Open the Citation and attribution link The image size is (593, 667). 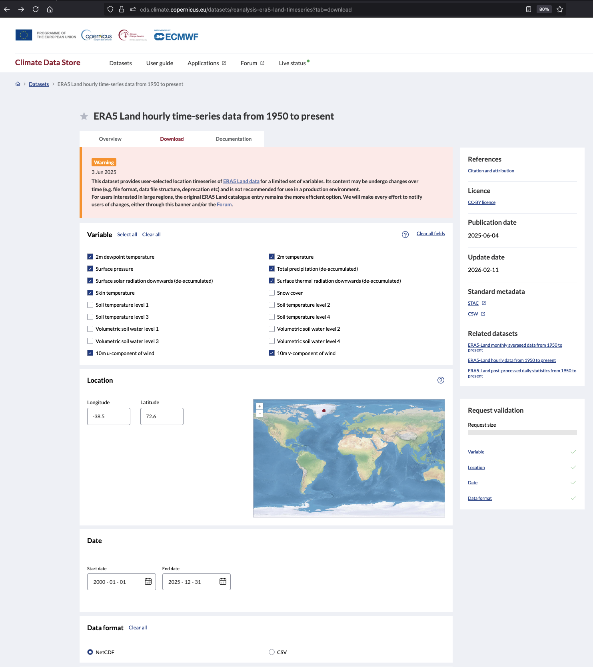click(491, 171)
